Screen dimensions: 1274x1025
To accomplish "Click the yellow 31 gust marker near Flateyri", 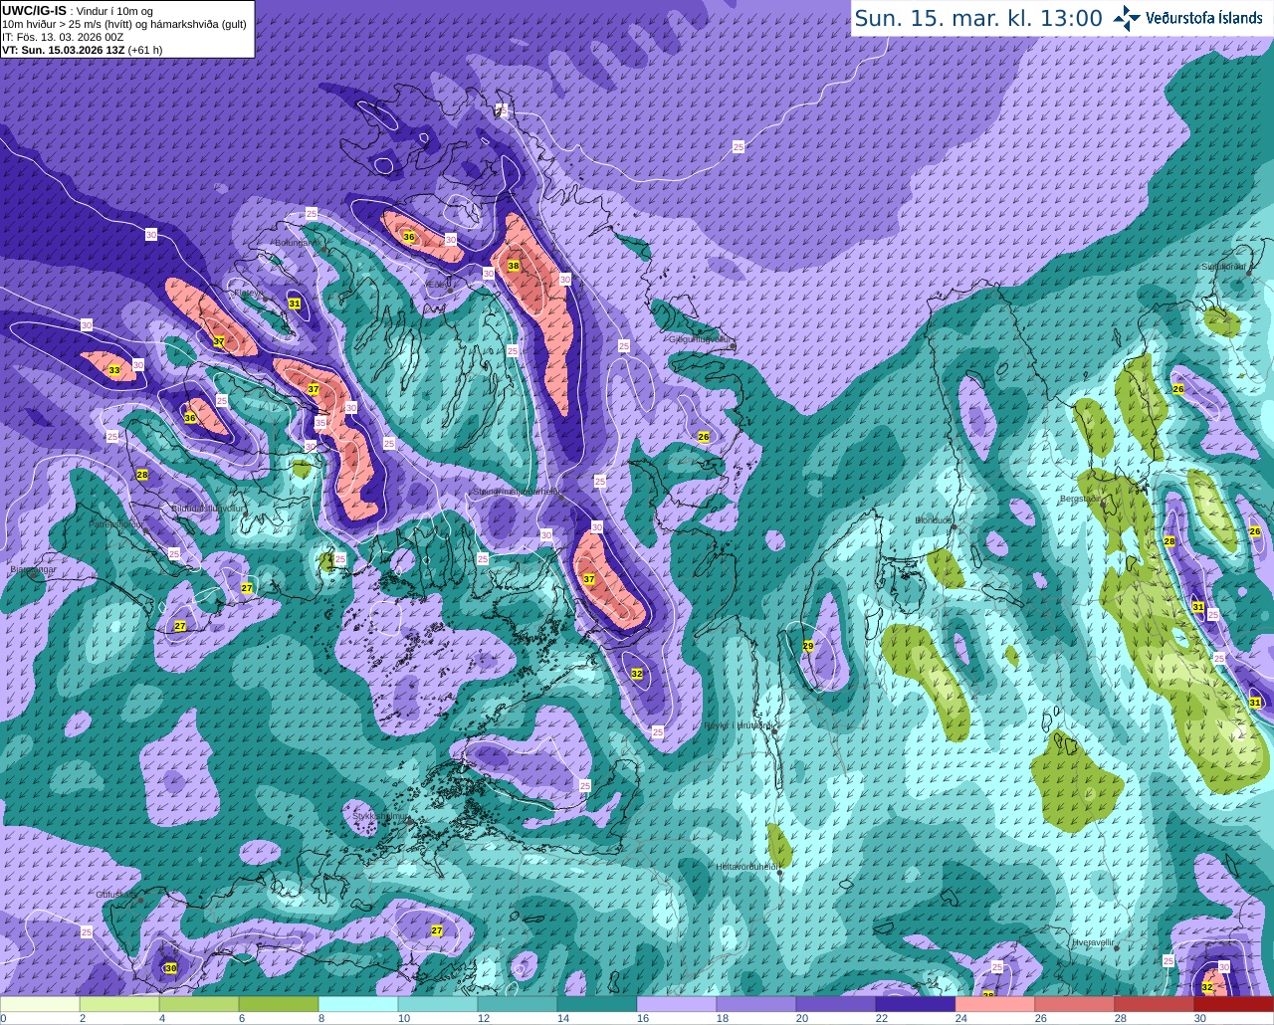I will (295, 303).
